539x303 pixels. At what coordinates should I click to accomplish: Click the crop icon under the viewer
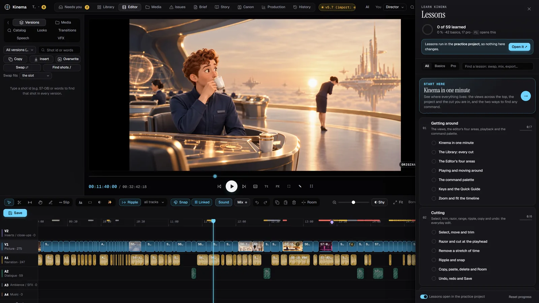(x=311, y=186)
